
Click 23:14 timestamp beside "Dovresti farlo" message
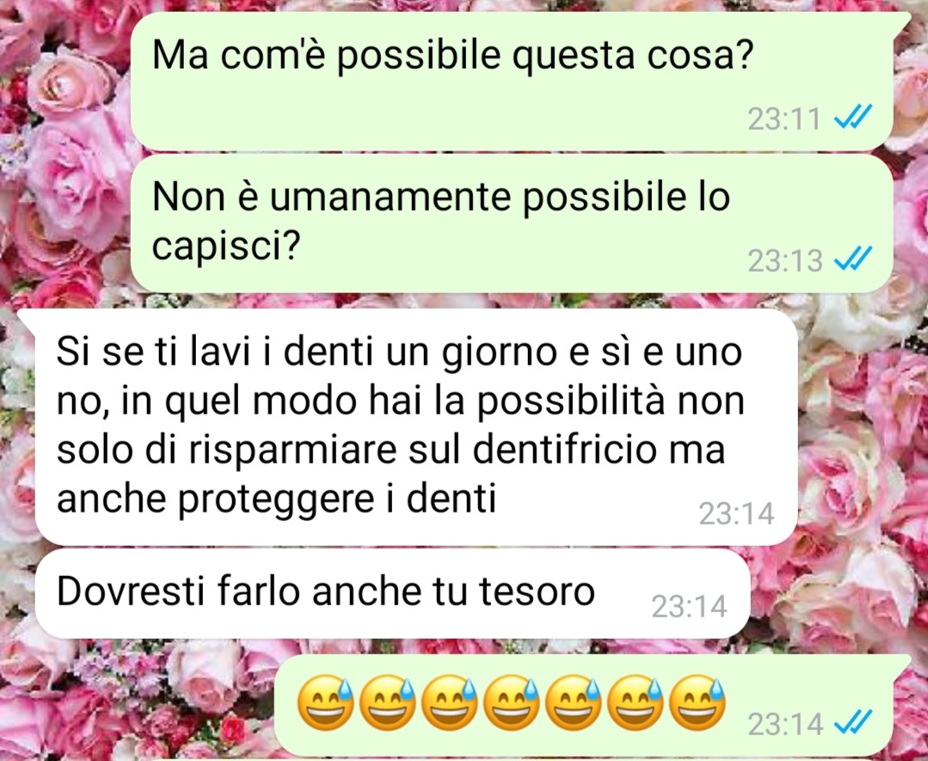click(689, 606)
